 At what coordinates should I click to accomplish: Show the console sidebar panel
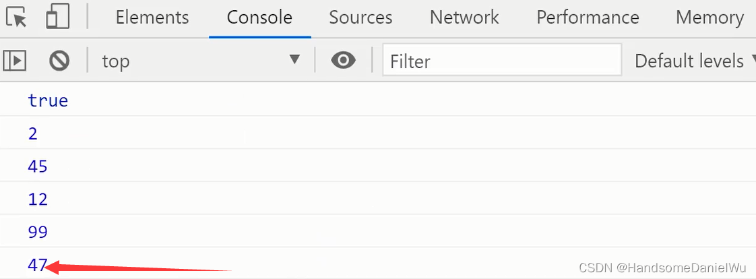pyautogui.click(x=15, y=61)
